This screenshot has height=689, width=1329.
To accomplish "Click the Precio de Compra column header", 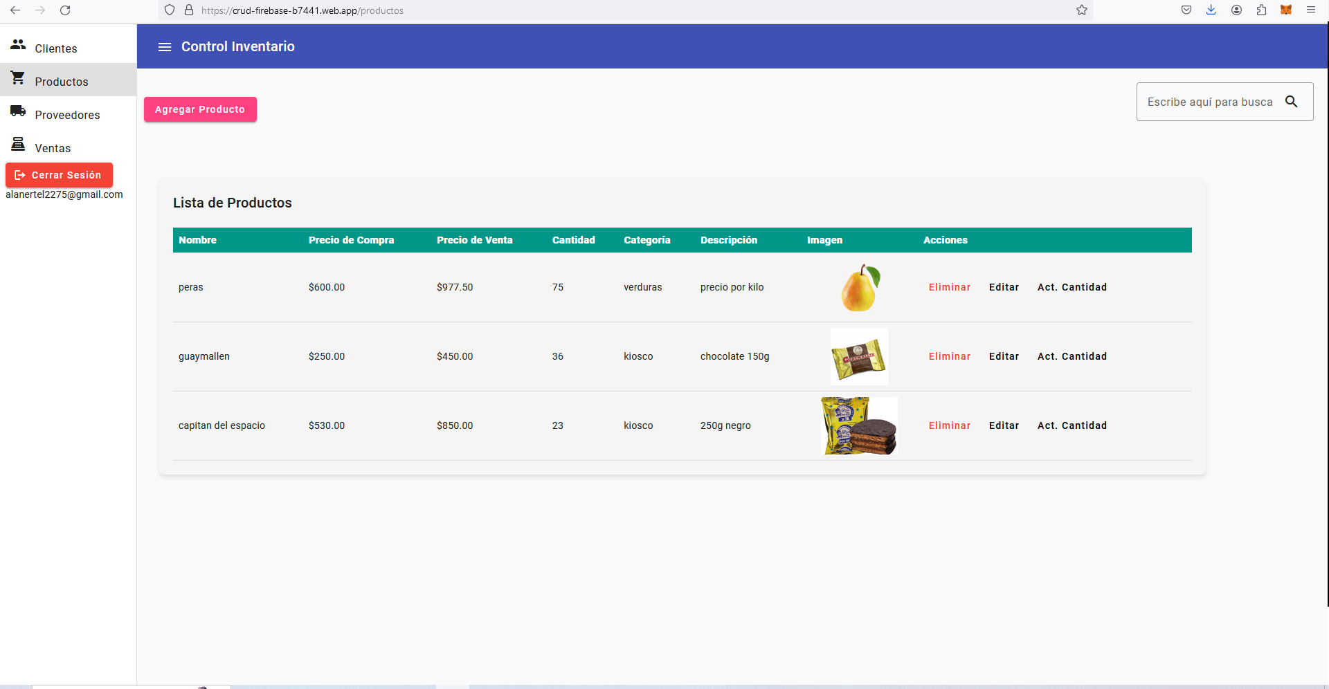I will (351, 240).
